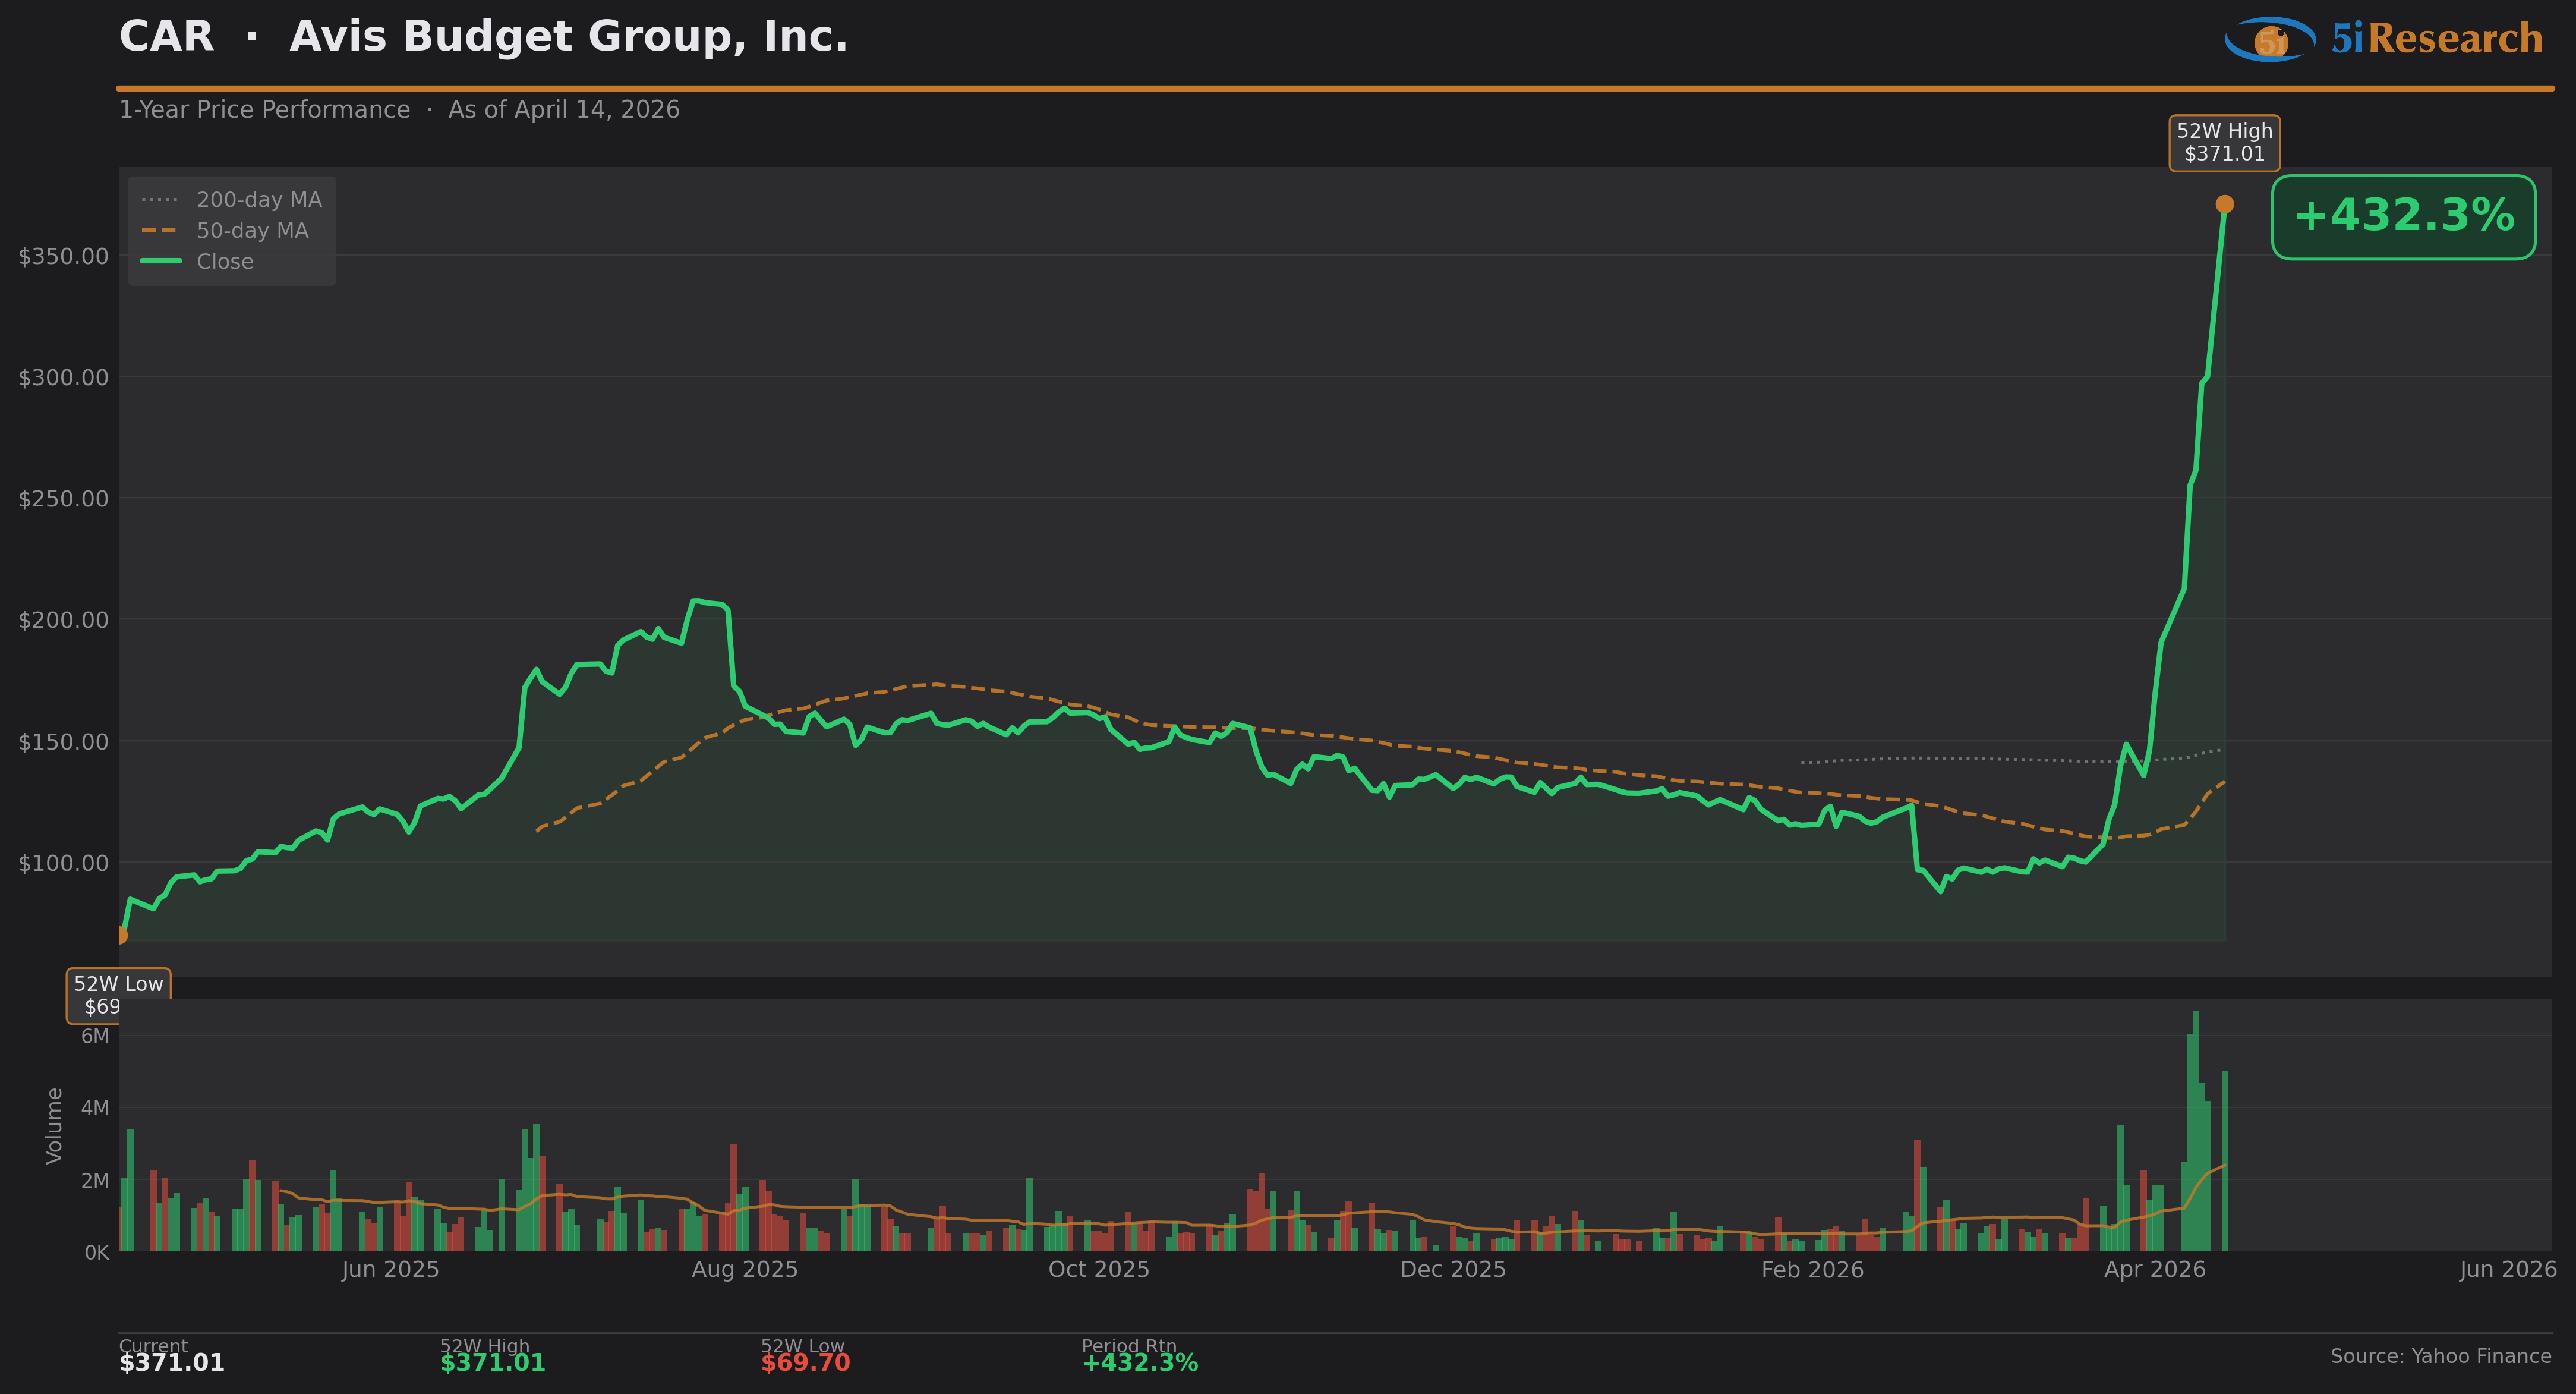Click the 200-day MA dotted legend line
The height and width of the screenshot is (1394, 2576).
[x=159, y=200]
